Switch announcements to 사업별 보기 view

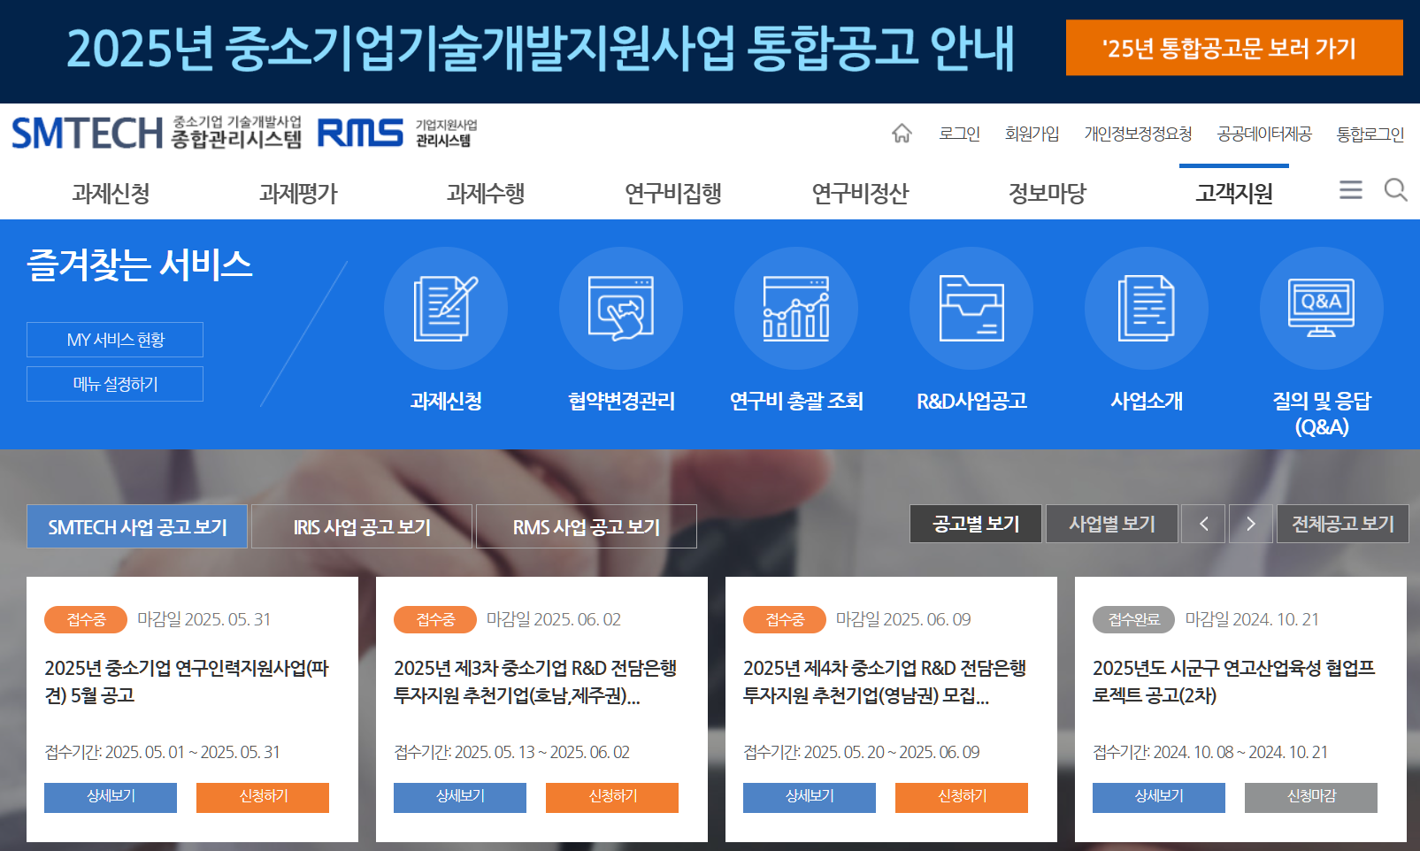pyautogui.click(x=1112, y=523)
